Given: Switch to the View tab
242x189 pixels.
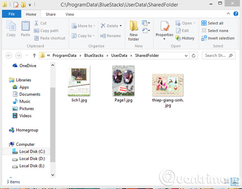Looking at the screenshot, I should tap(70, 14).
